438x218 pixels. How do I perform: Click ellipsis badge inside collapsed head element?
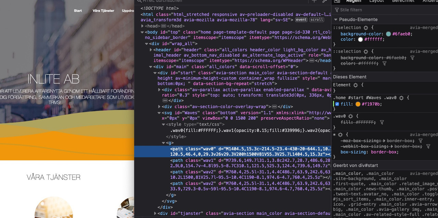click(x=164, y=26)
